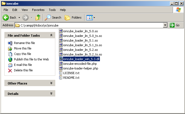Select the ioncube_loader_win_5.3.dll file icon

coord(61,59)
